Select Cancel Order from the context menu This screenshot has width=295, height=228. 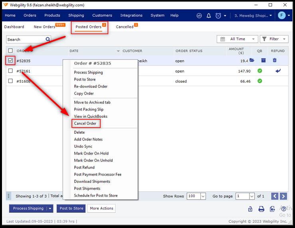point(85,123)
